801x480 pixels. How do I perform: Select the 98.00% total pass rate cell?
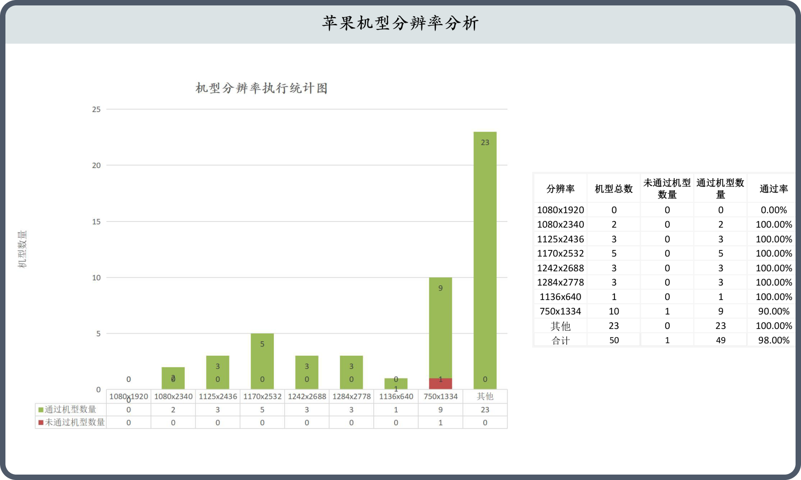tap(773, 340)
